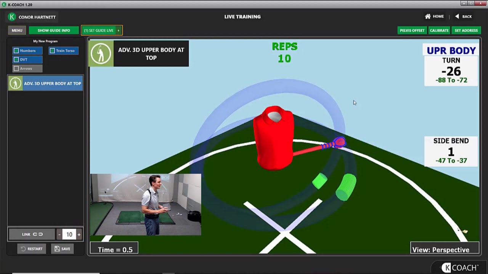488x274 pixels.
Task: Open the Menu button
Action: 17,30
